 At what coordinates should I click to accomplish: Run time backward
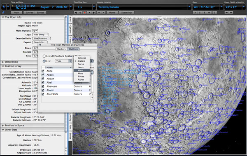point(81,13)
